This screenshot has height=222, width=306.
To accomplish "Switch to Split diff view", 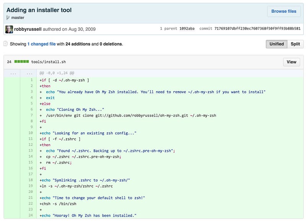I will (295, 44).
